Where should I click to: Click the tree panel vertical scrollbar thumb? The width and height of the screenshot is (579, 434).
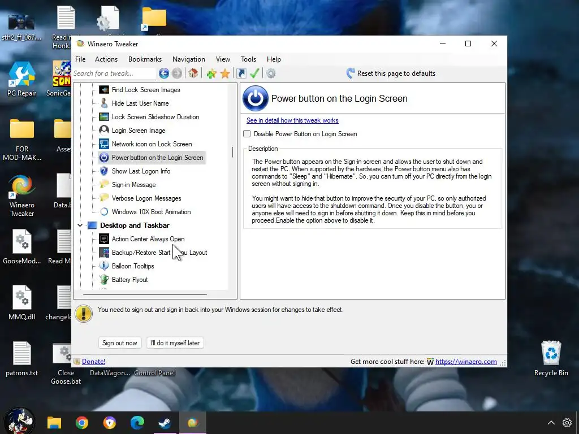(232, 152)
